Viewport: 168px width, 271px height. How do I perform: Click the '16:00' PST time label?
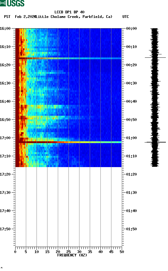point(5,29)
